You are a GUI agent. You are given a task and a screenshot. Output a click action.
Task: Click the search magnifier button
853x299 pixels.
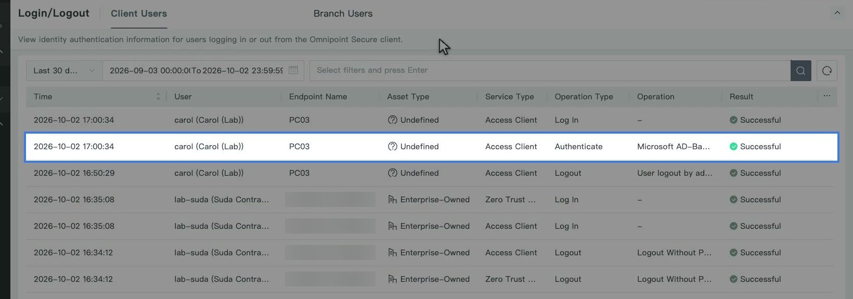pyautogui.click(x=800, y=71)
